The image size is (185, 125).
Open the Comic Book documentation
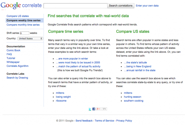13,50
